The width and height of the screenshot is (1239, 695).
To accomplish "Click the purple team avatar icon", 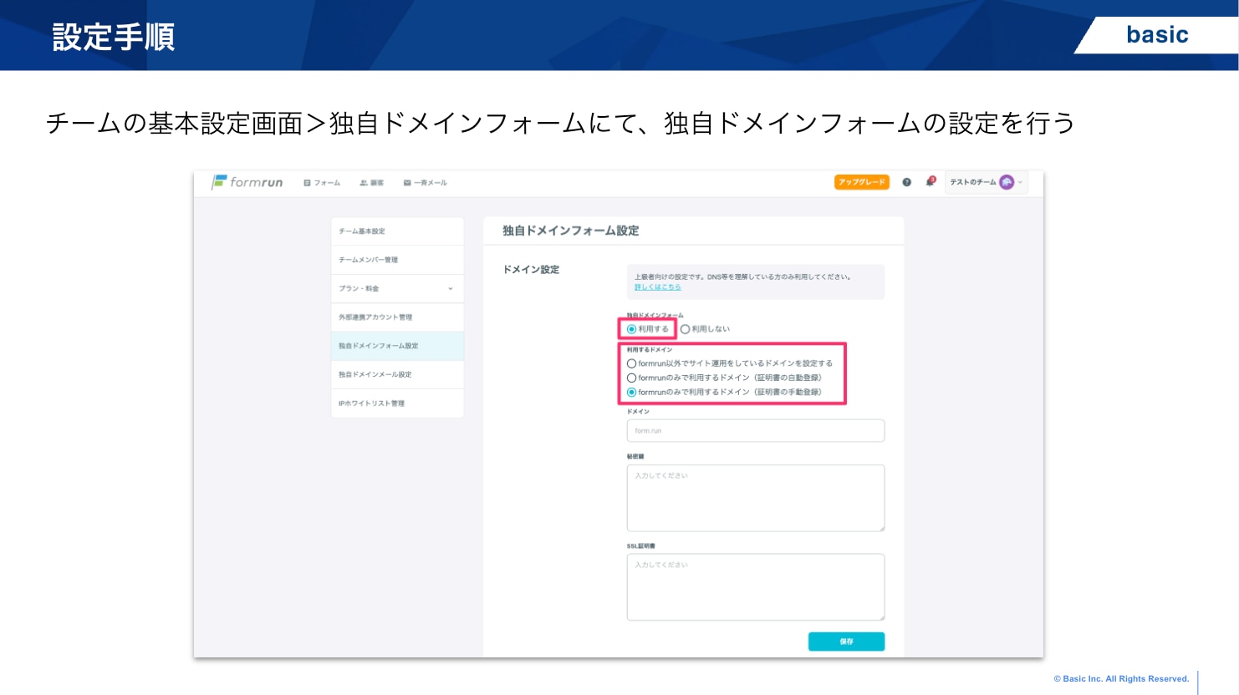I will click(1007, 182).
